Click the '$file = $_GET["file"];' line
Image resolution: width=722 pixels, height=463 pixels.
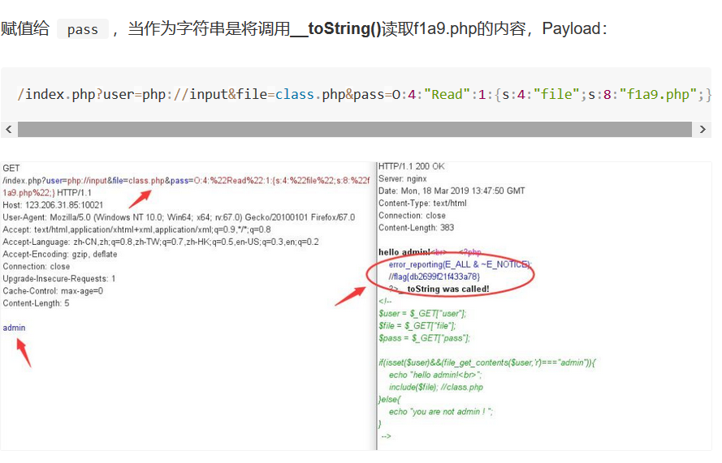pyautogui.click(x=417, y=326)
